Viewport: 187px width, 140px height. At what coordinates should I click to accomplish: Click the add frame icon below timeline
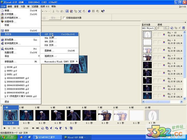[x=43, y=128]
